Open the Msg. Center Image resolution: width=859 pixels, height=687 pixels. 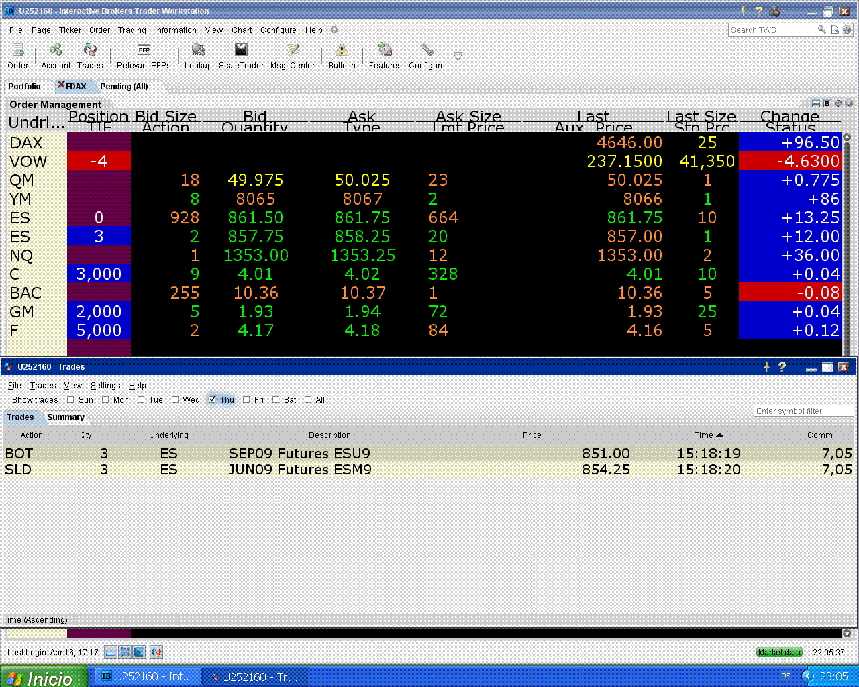click(x=293, y=56)
